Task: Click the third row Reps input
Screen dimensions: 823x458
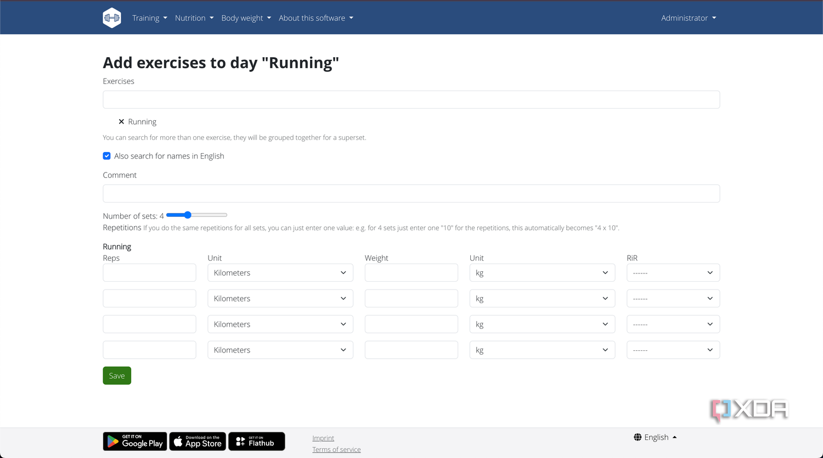Action: point(149,325)
